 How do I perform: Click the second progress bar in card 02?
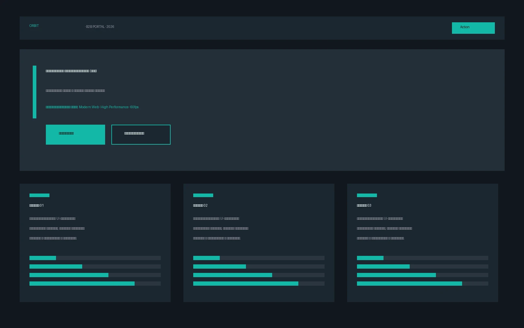tap(259, 266)
